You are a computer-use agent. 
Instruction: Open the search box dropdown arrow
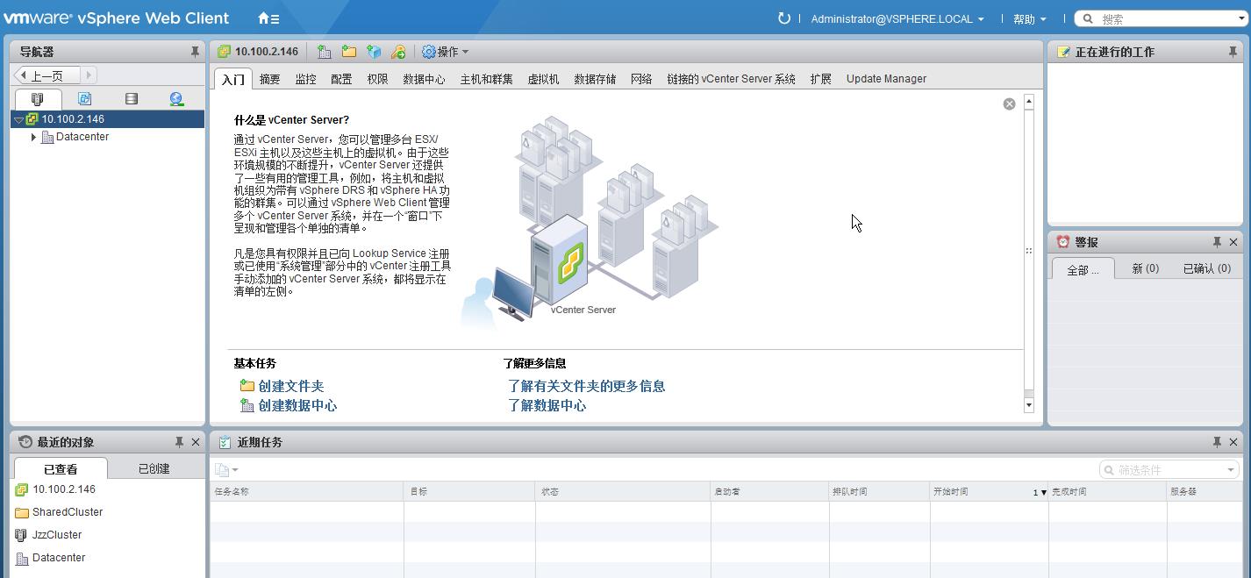tap(1241, 18)
